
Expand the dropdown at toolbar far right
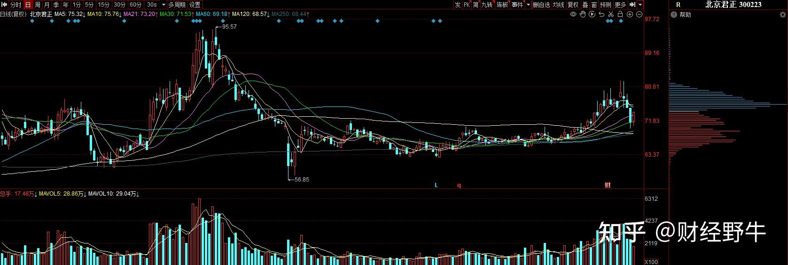tap(641, 5)
